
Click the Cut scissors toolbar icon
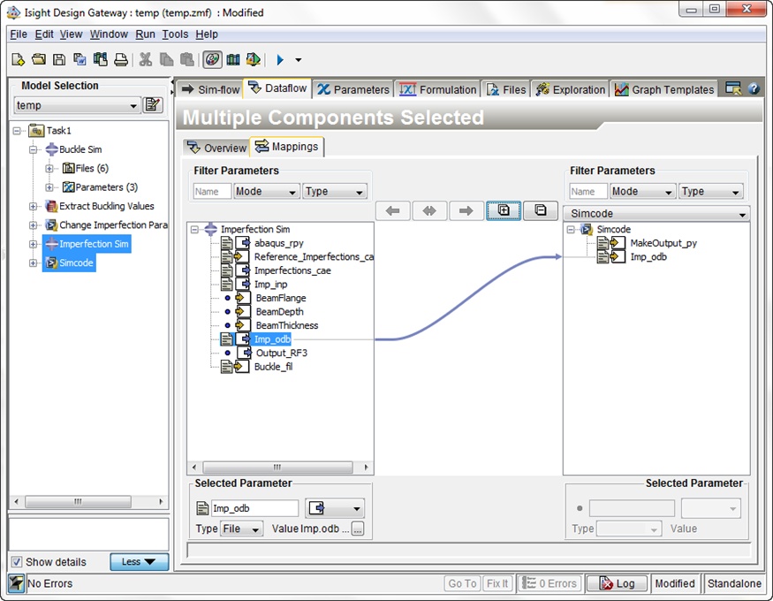pyautogui.click(x=146, y=59)
